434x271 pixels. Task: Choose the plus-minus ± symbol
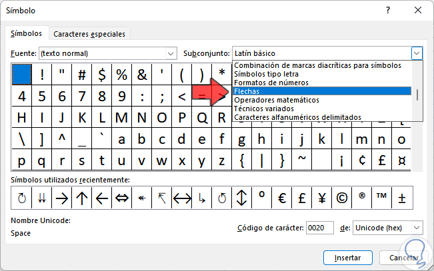(x=403, y=198)
